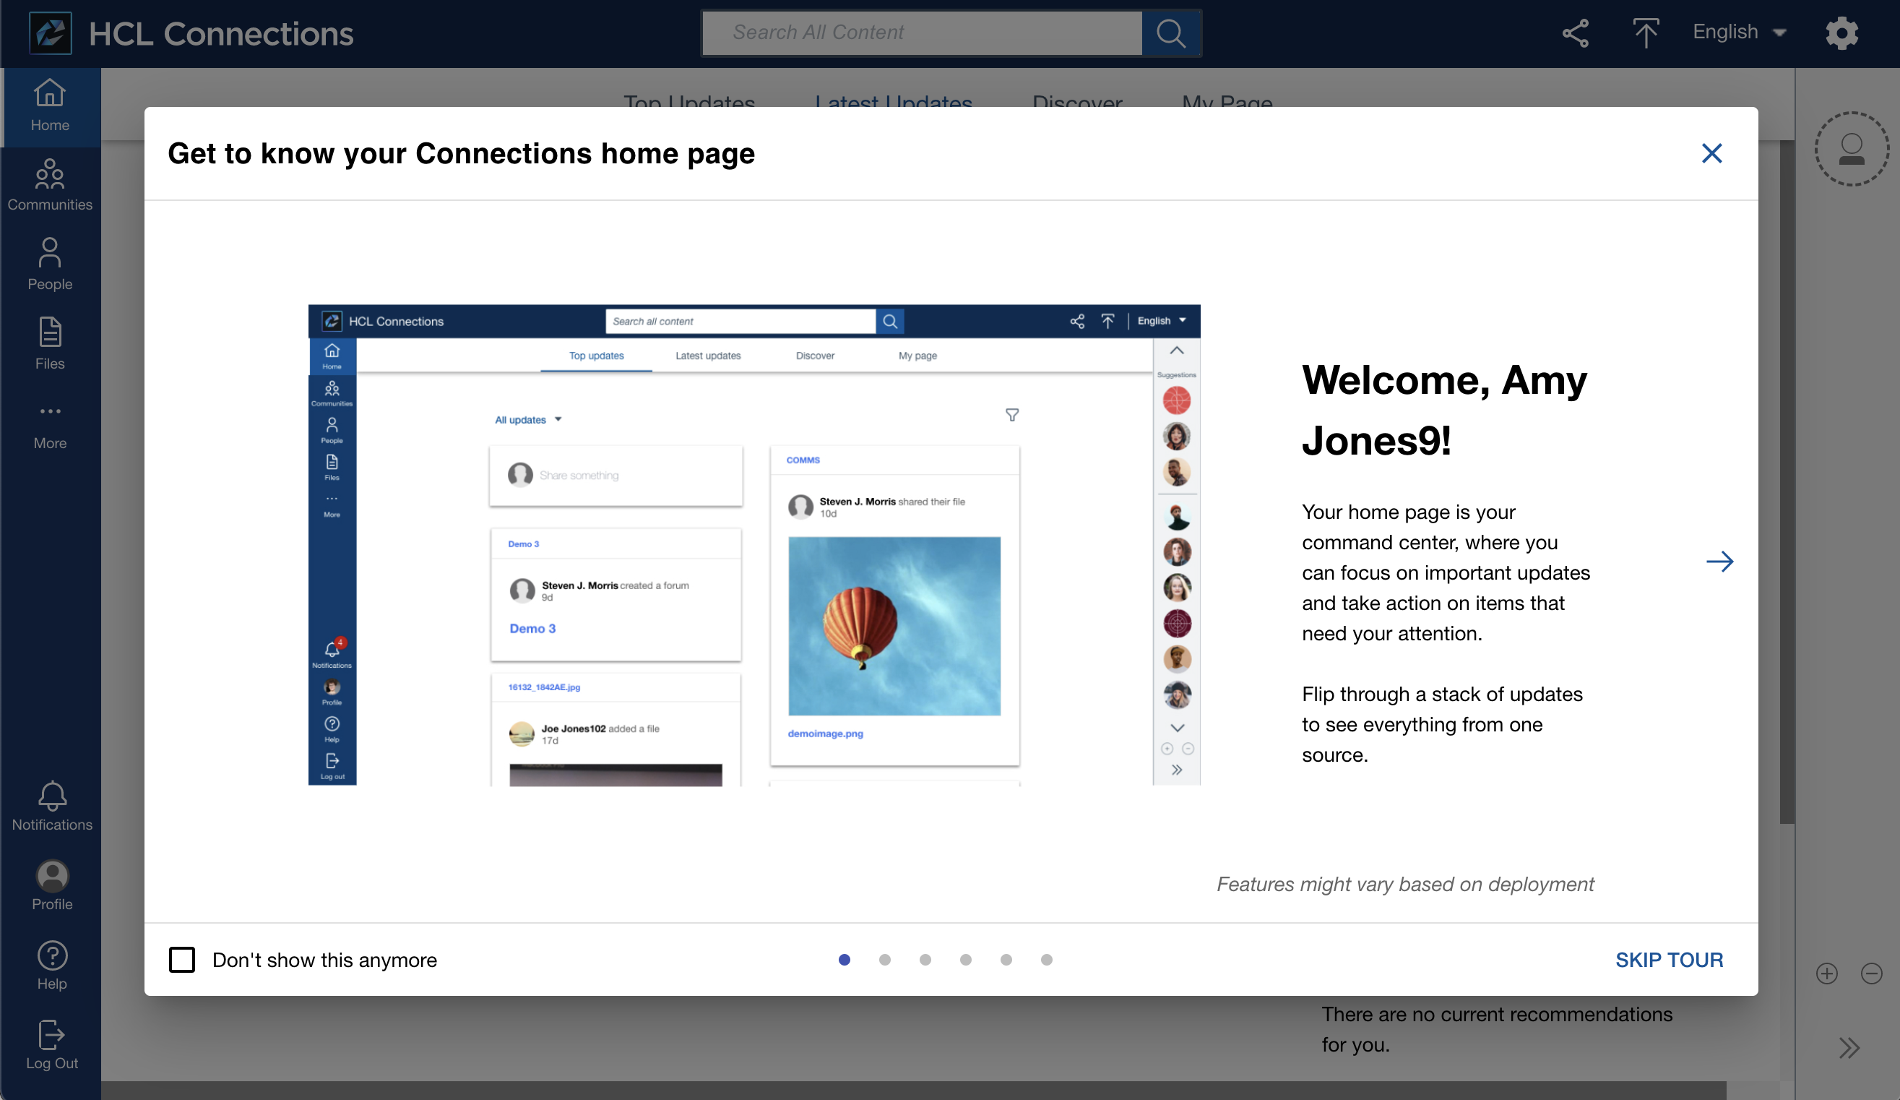The width and height of the screenshot is (1900, 1100).
Task: Advance the tour with the right arrow
Action: tap(1722, 562)
